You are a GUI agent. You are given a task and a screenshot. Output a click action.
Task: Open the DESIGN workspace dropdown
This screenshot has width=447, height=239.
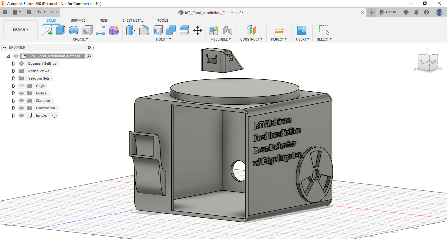click(20, 30)
